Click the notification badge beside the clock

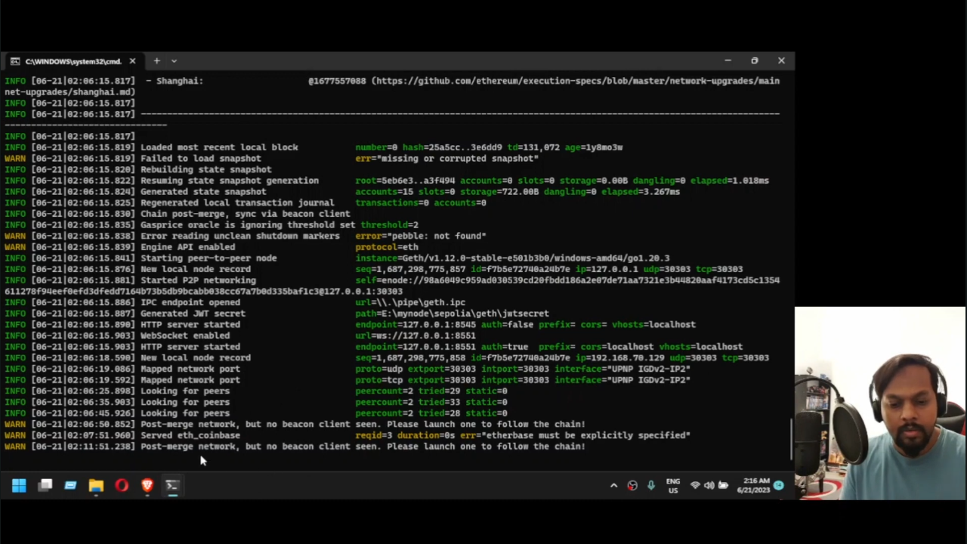point(779,485)
